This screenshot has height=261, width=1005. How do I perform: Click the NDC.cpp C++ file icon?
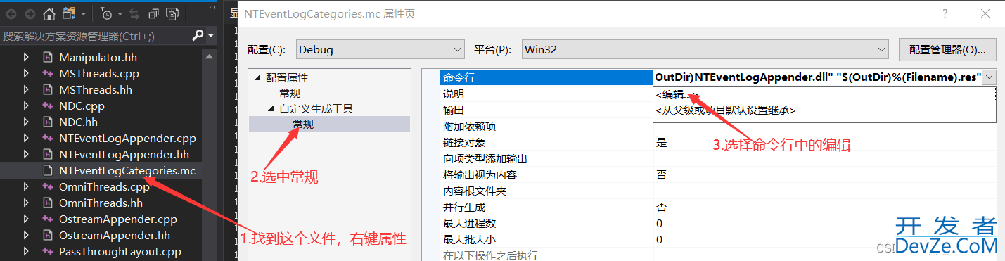[x=48, y=106]
